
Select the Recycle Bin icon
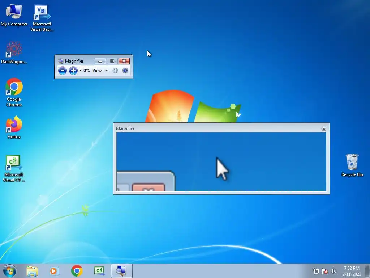pos(352,165)
